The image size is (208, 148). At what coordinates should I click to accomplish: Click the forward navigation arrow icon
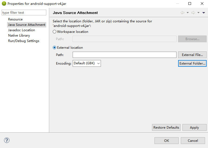[193, 13]
